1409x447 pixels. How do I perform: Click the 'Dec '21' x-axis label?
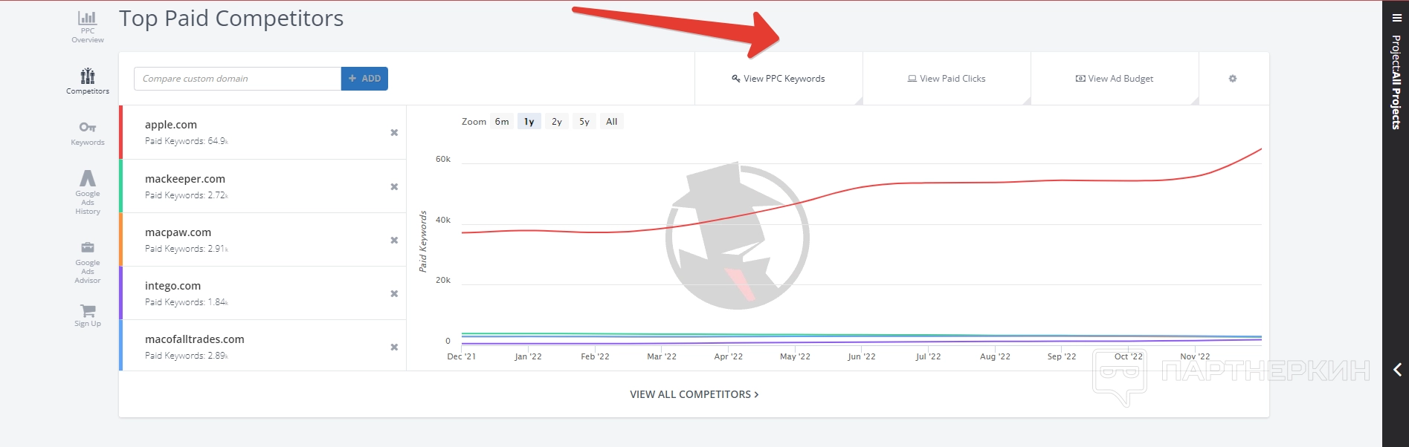tap(462, 356)
